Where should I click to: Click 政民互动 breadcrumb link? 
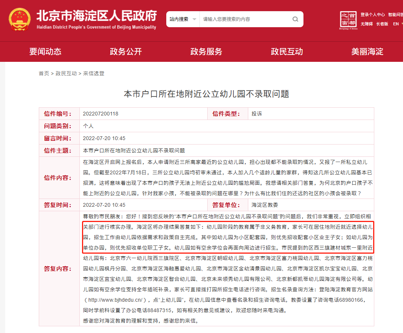66,73
